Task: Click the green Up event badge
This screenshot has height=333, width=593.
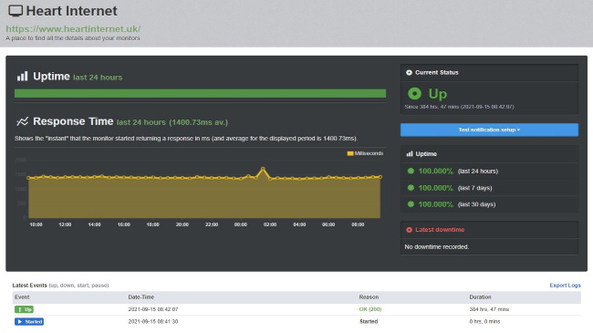Action: click(25, 309)
